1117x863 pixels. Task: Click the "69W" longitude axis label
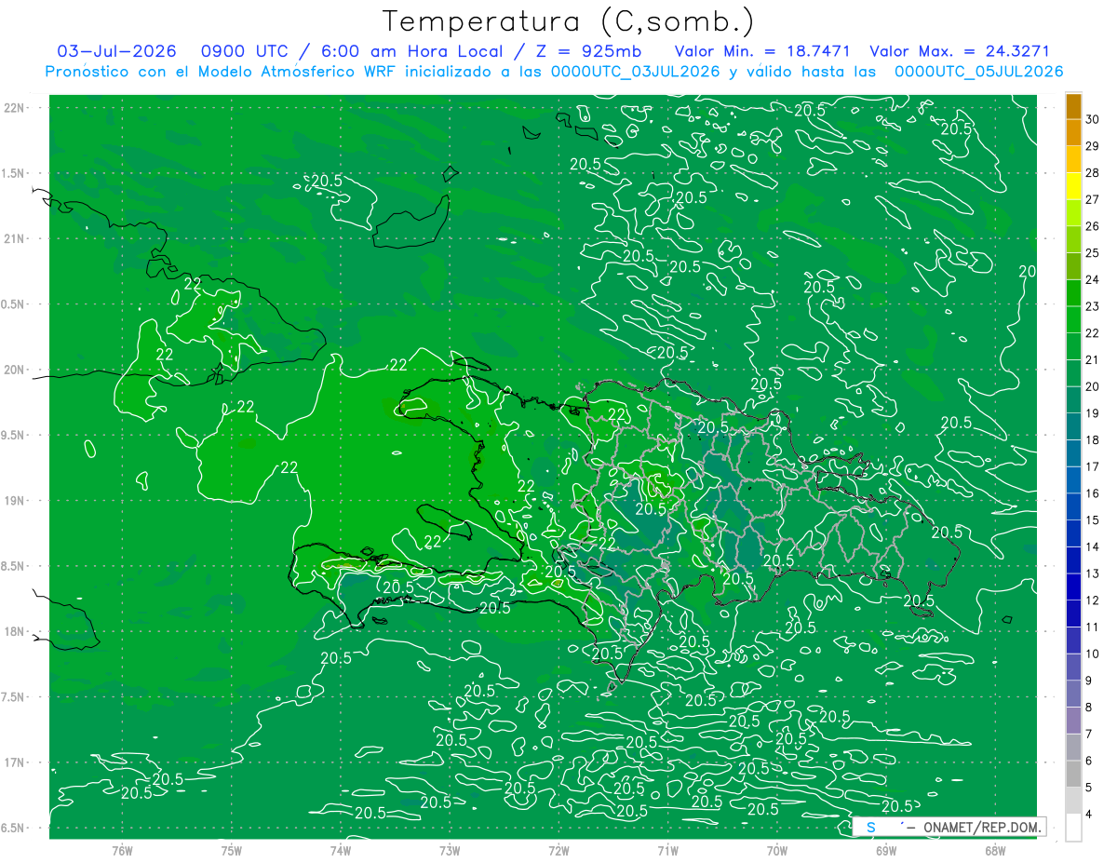[886, 850]
